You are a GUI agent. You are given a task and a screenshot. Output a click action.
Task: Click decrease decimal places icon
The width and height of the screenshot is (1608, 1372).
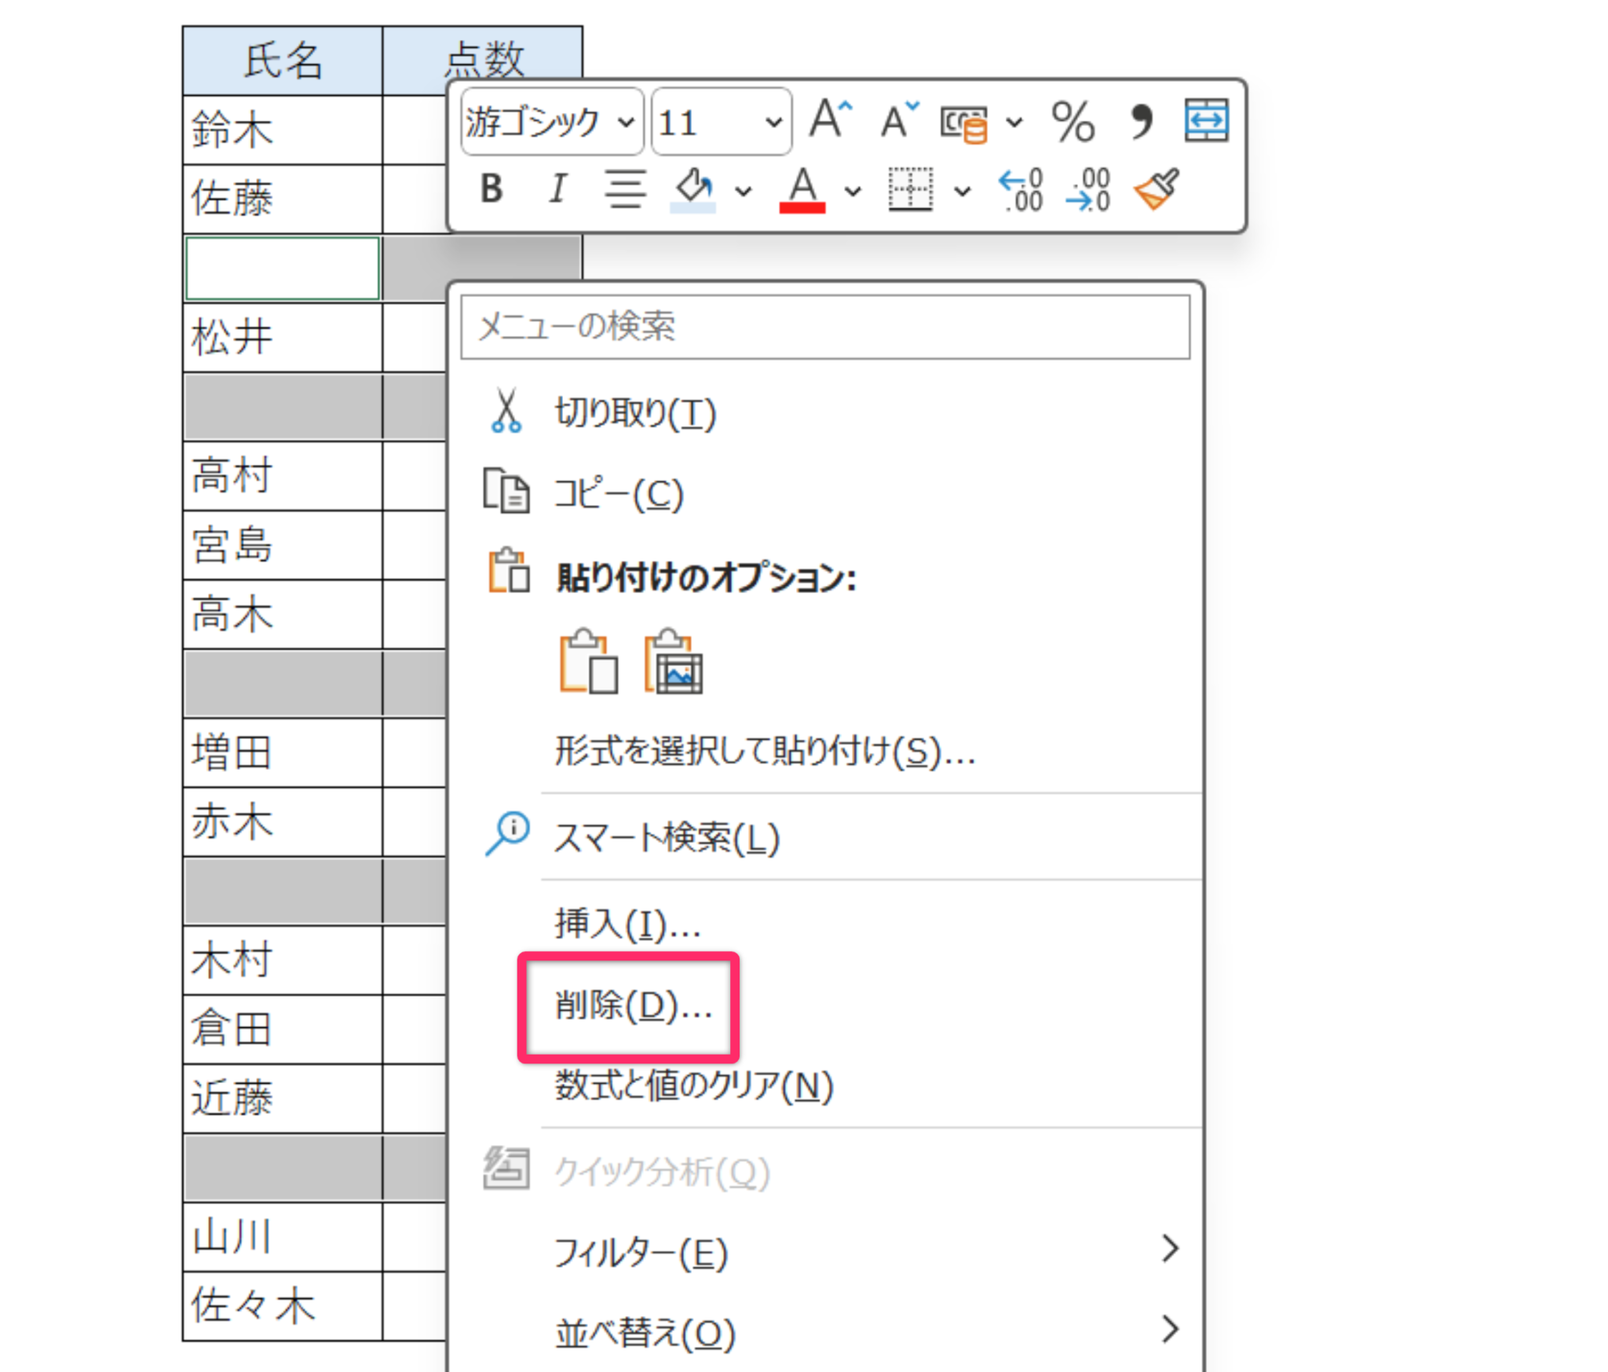[1088, 189]
